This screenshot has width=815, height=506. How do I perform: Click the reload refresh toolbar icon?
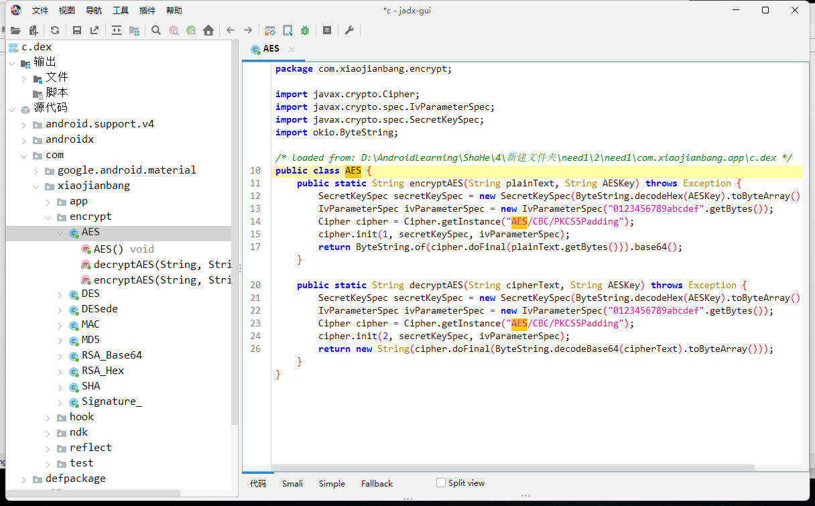[x=55, y=30]
